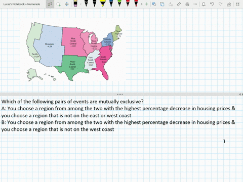Click the Lucas's Notebook » Numerade breadcrumb

coord(22,4)
